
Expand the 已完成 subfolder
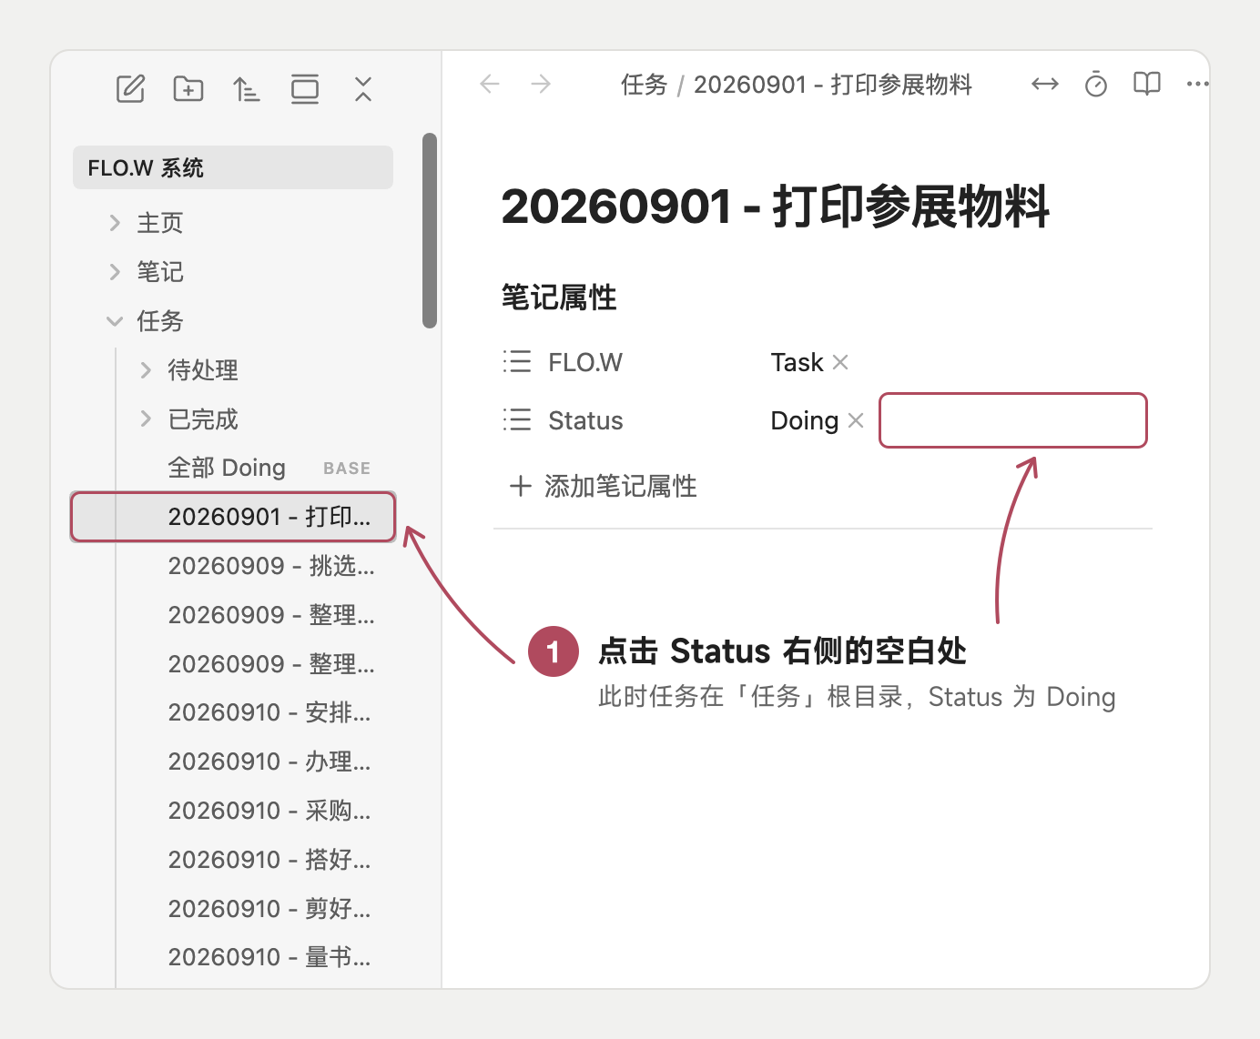(x=146, y=419)
